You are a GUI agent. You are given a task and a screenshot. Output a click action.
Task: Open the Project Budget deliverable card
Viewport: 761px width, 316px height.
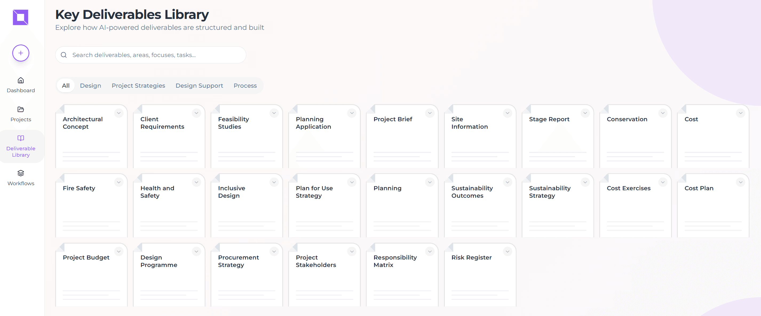click(91, 275)
